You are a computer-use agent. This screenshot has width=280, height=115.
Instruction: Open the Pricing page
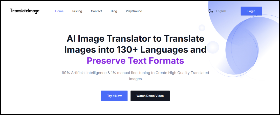tap(77, 11)
